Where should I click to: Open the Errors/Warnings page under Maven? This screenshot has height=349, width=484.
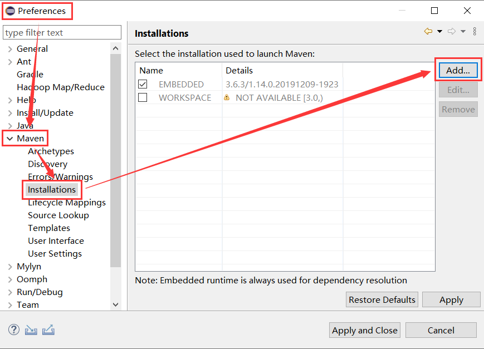click(x=60, y=177)
